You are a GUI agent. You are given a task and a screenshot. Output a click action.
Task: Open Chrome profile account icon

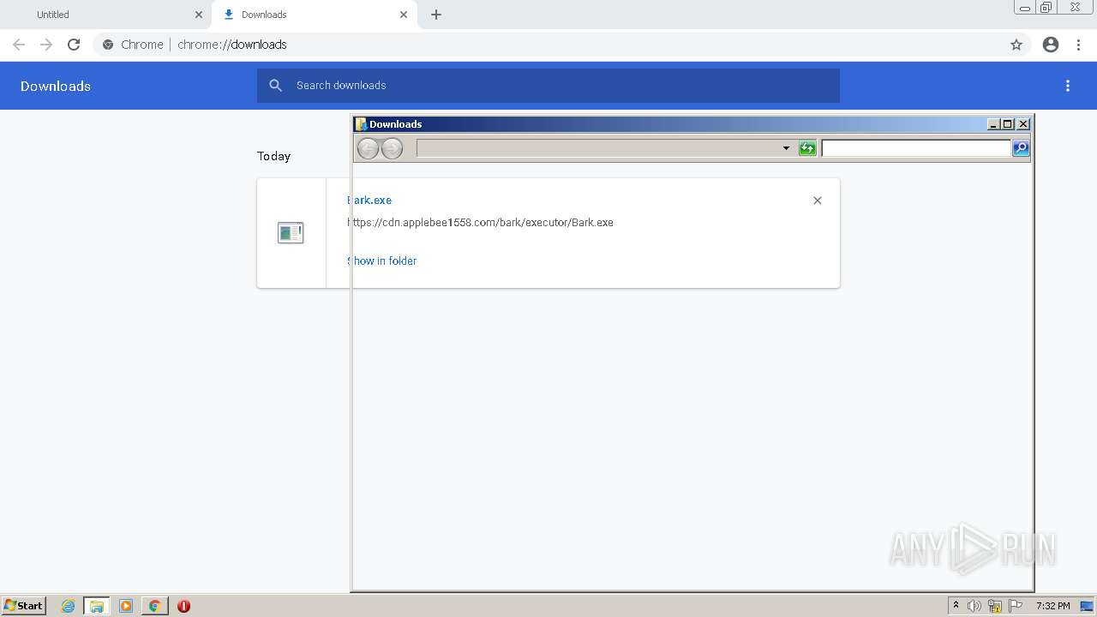(x=1051, y=45)
